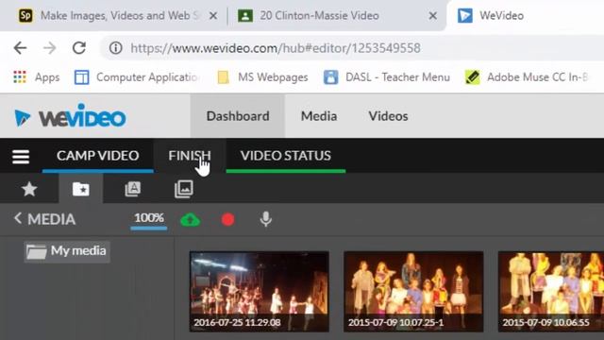Click the FINISH tab
Screen dimensions: 604x340
(x=190, y=155)
